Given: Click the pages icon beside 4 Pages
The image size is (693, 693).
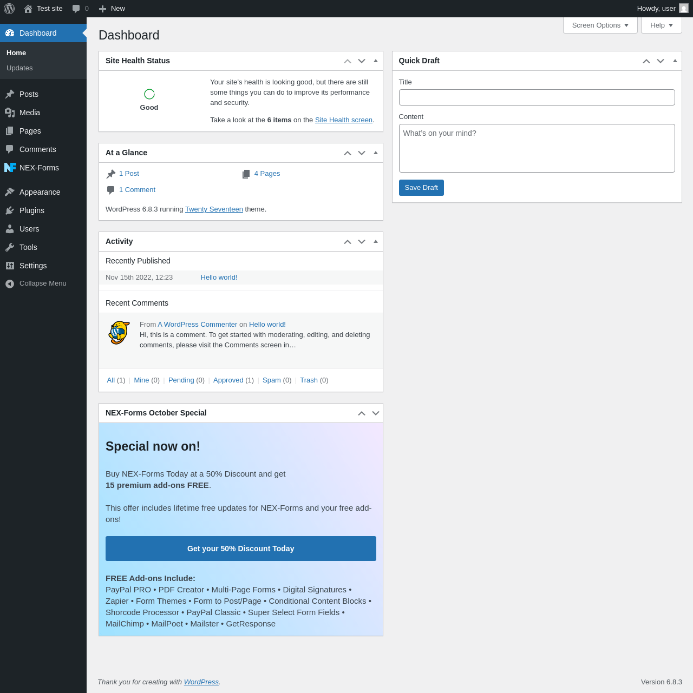Looking at the screenshot, I should (246, 174).
